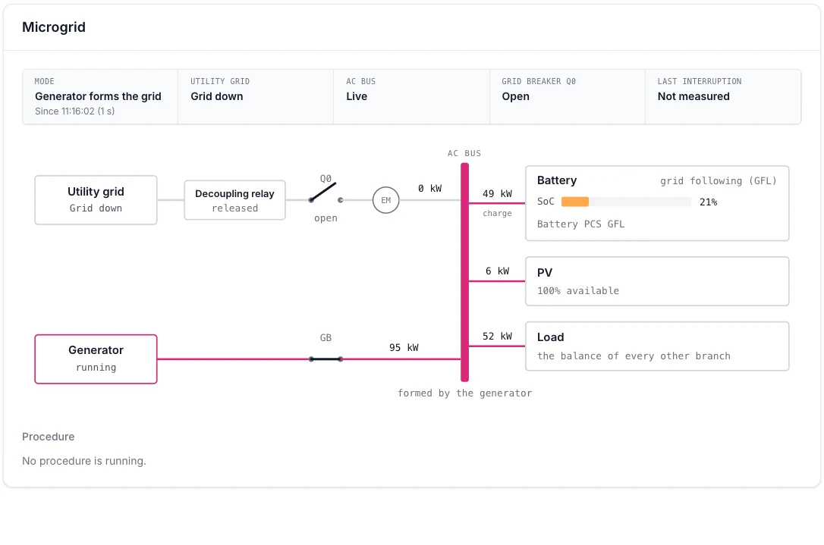Image resolution: width=824 pixels, height=545 pixels.
Task: Click the '21%' SoC value
Action: (x=709, y=202)
